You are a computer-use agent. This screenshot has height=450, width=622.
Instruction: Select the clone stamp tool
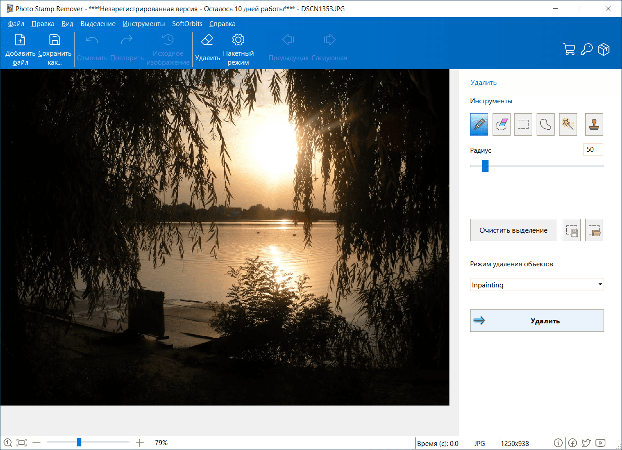click(594, 124)
